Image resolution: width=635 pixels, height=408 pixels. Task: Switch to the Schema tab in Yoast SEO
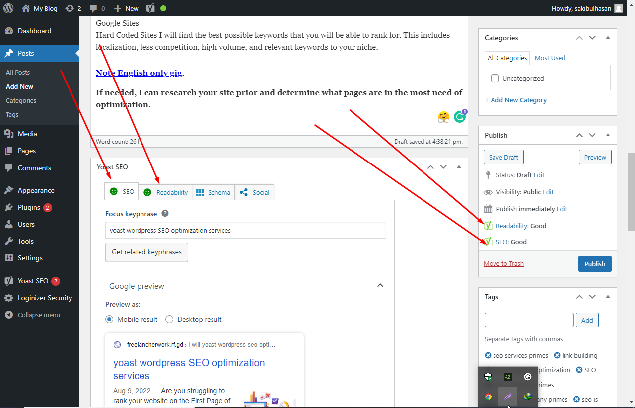(213, 192)
